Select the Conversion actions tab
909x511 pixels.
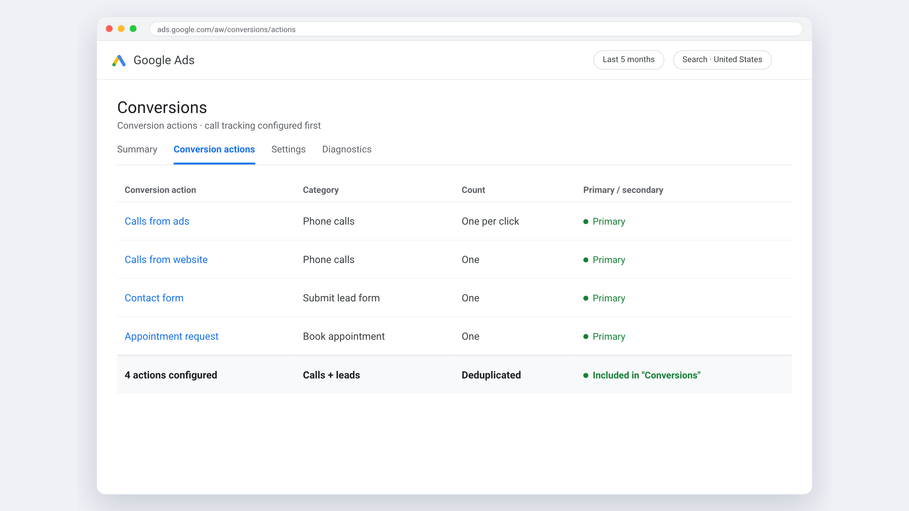[214, 149]
